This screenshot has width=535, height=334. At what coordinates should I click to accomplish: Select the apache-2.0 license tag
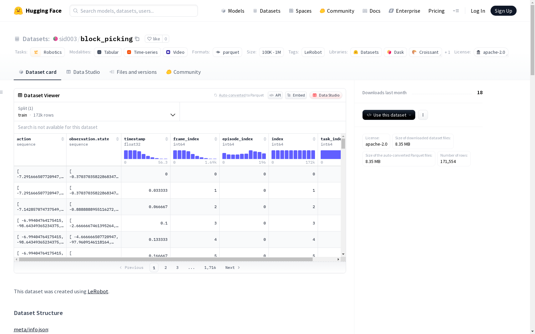point(491,52)
